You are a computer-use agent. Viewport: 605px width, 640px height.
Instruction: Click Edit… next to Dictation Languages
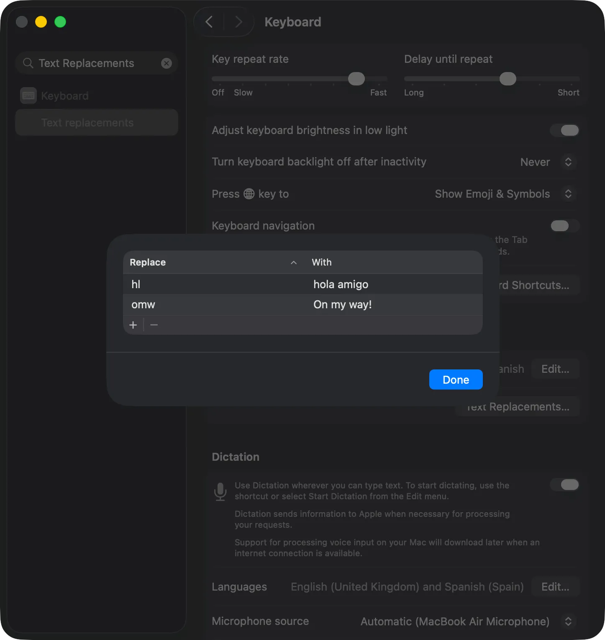click(x=555, y=587)
